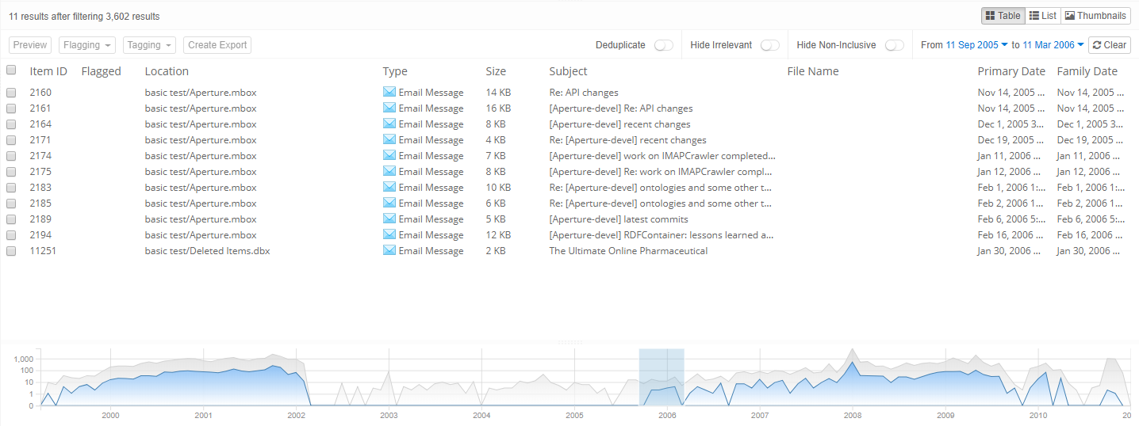
Task: Turn on Hide Irrelevant switch
Action: (769, 45)
